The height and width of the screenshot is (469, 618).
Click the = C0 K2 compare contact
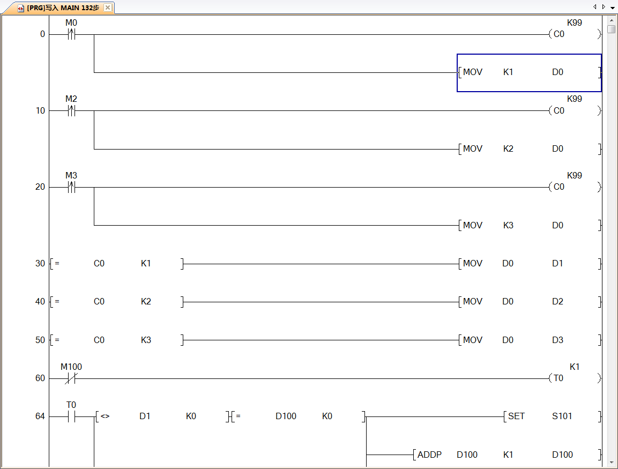tap(116, 302)
